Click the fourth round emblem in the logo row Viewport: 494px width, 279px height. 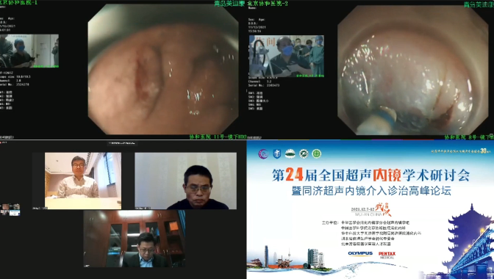[x=304, y=153]
